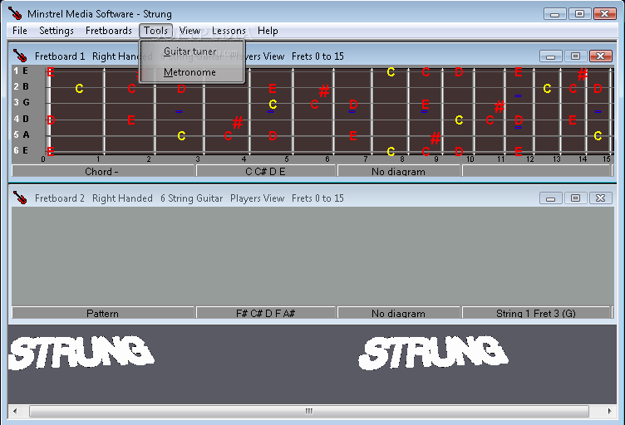Maximize the Fretboard 1 window
This screenshot has height=425, width=625.
coord(575,56)
